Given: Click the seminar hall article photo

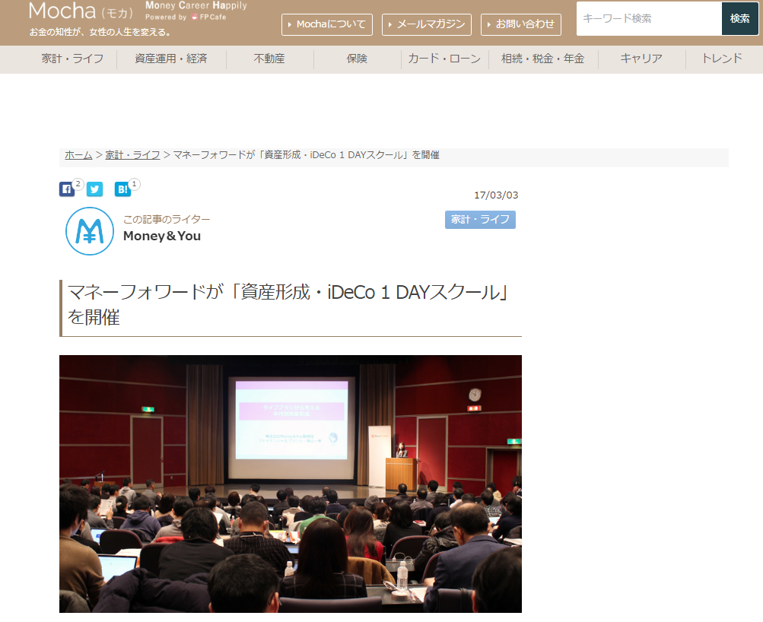Looking at the screenshot, I should tap(291, 484).
